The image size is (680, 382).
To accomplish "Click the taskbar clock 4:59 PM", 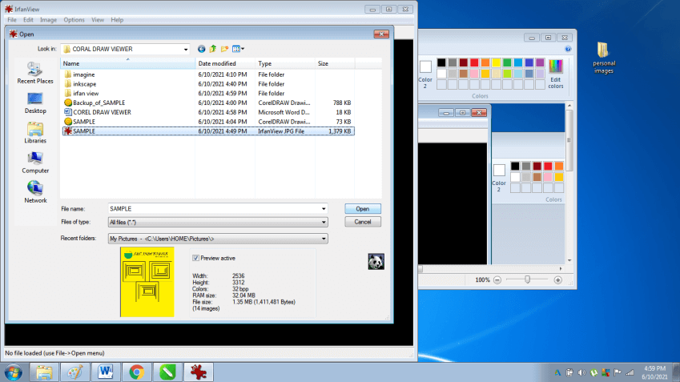I will (x=654, y=368).
